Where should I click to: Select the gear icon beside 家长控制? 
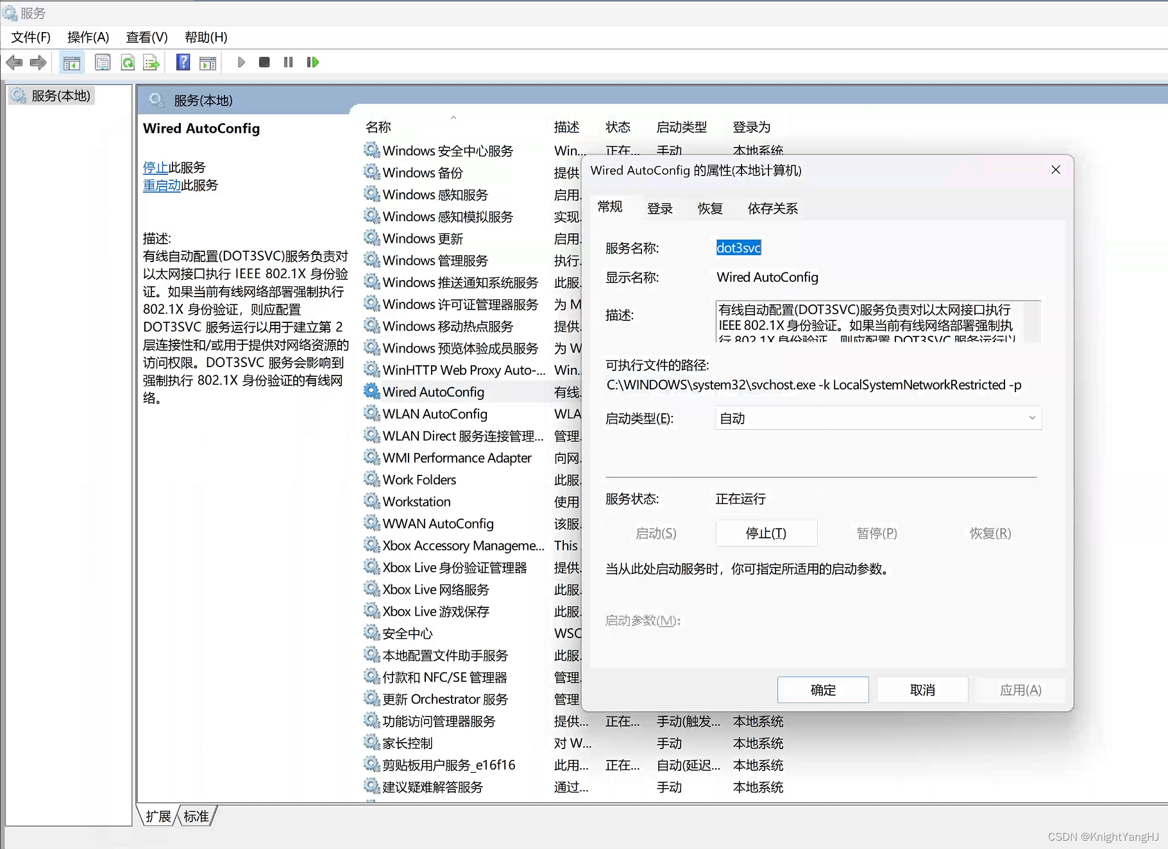[372, 742]
